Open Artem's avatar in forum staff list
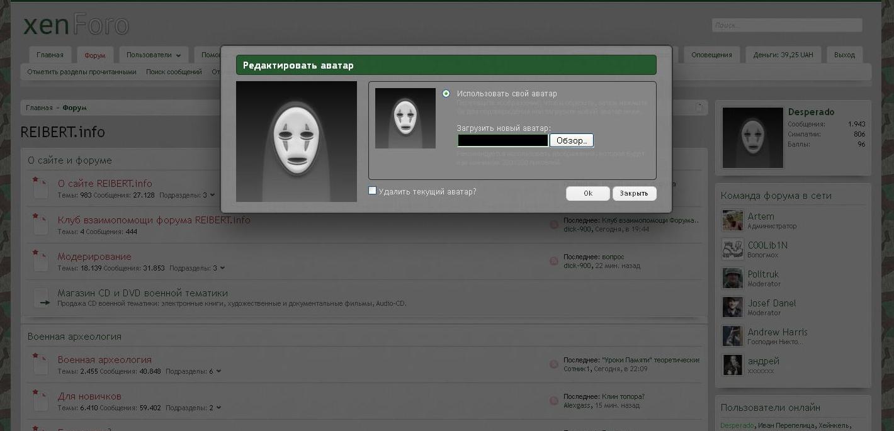894x431 pixels. [x=732, y=221]
